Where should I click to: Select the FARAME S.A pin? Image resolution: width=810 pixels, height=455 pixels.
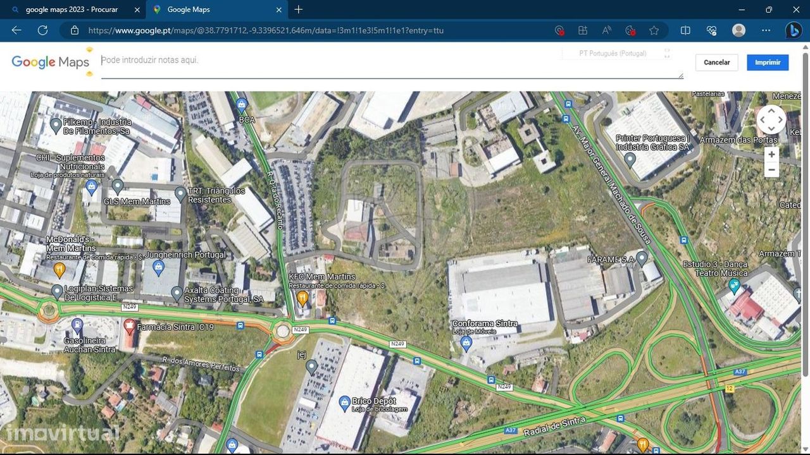click(642, 258)
